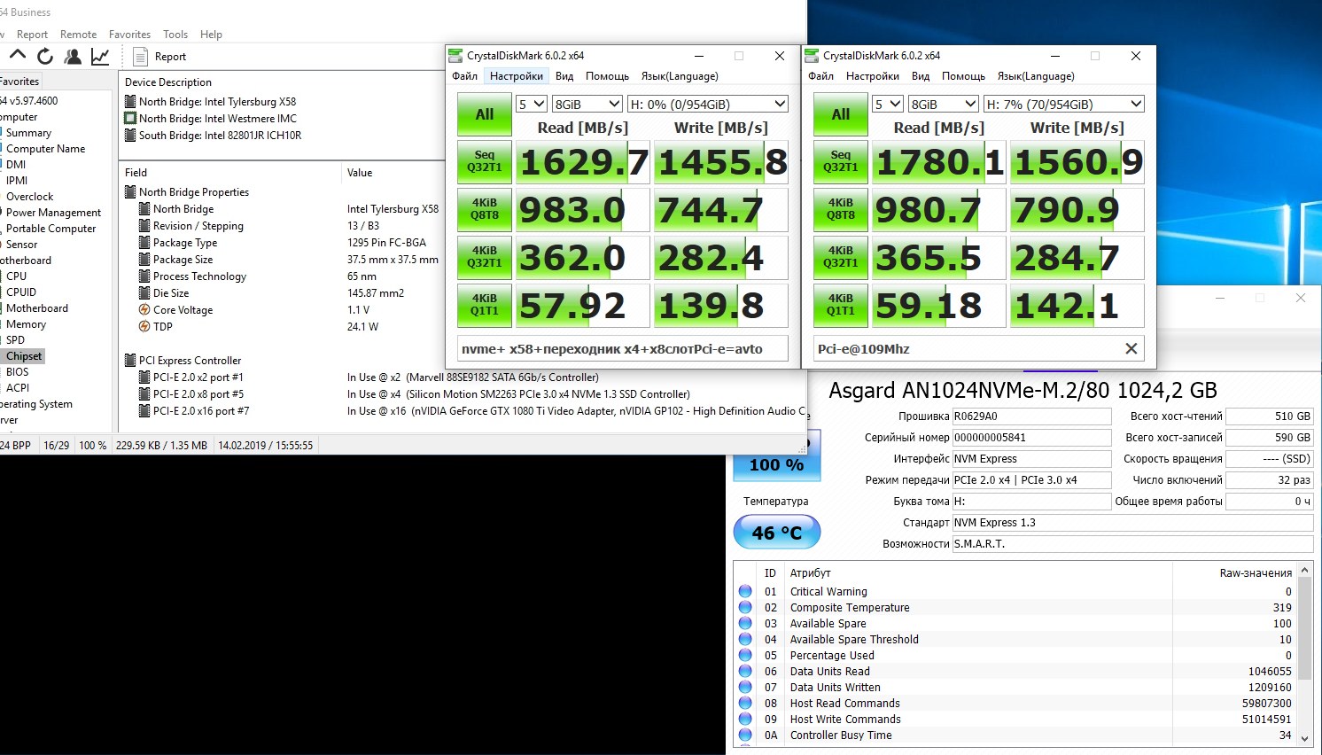This screenshot has height=755, width=1322.
Task: Select Overclock in the AIDA64 tree
Action: tap(29, 197)
